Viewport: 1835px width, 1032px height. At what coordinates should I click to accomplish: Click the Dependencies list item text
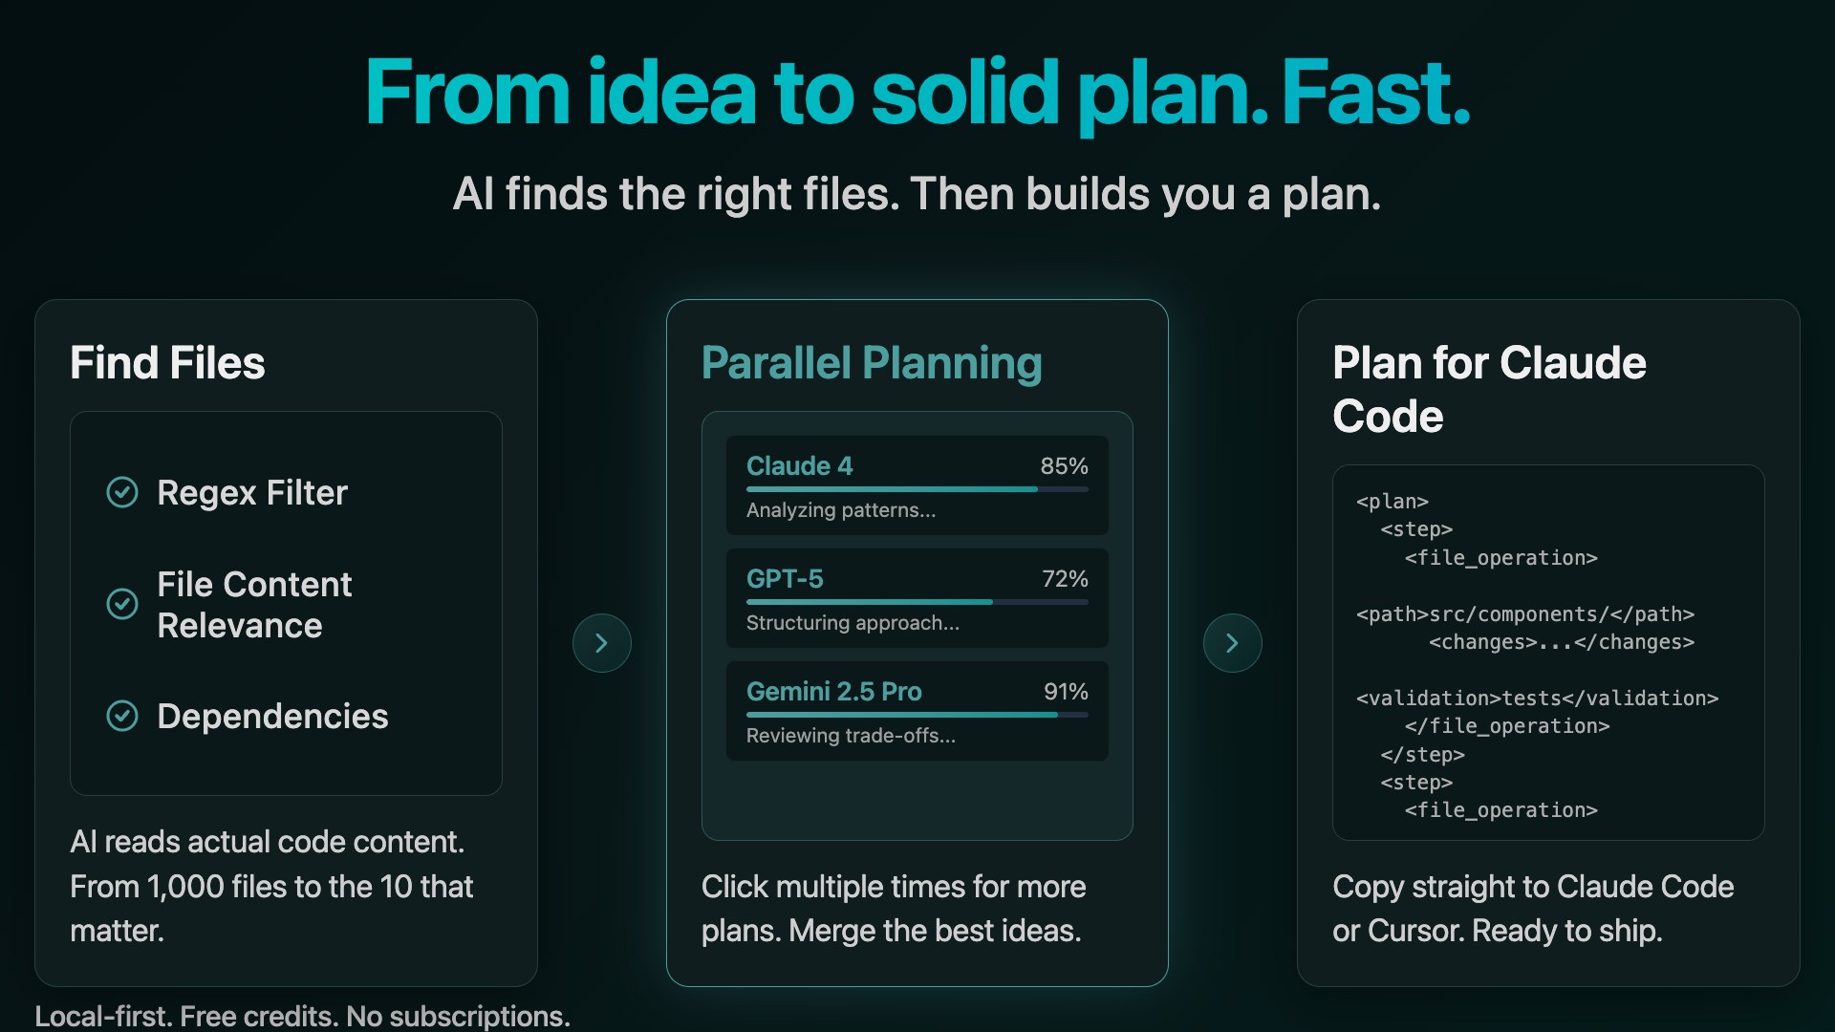(x=272, y=717)
